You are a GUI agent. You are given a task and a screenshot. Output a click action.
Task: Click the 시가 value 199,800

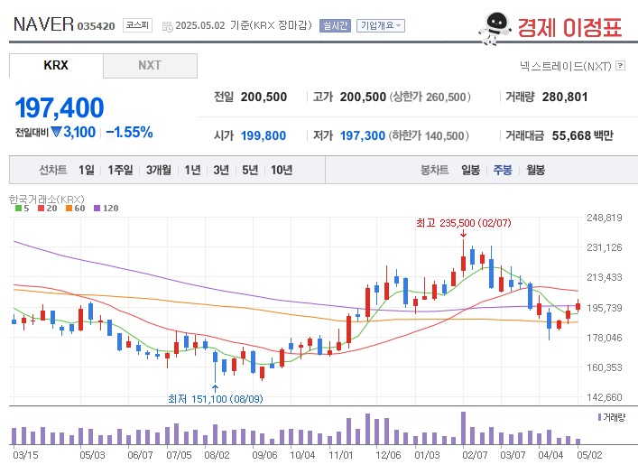(264, 135)
